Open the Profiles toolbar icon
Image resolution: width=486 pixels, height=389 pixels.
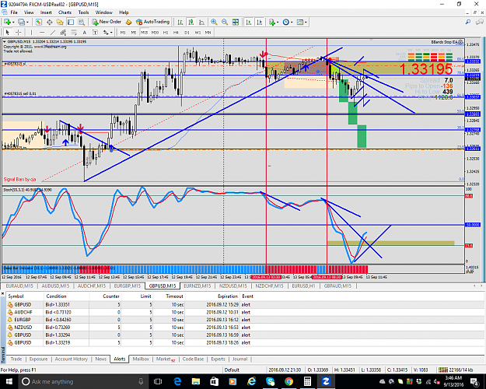point(21,22)
